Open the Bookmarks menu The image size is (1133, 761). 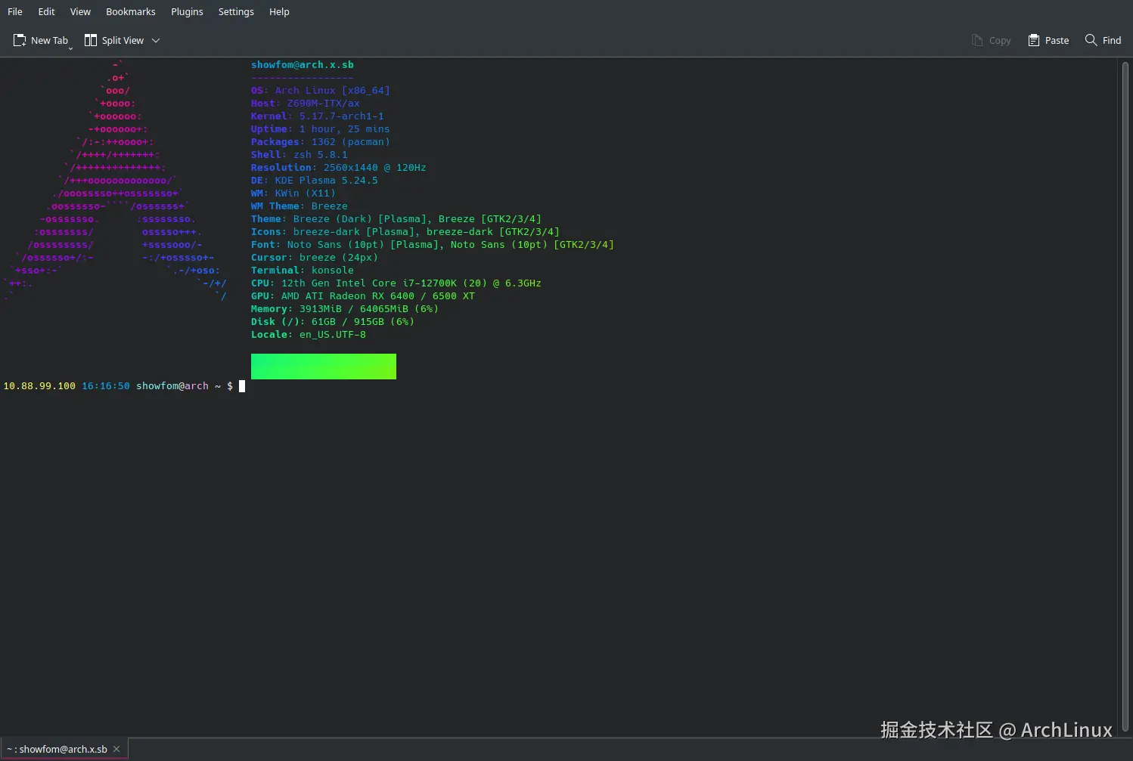tap(130, 11)
